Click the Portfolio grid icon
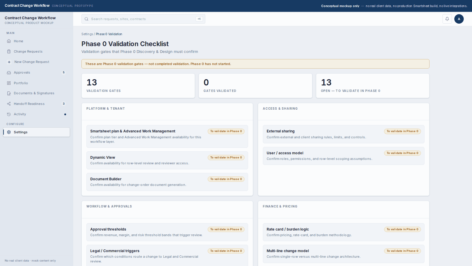Image resolution: width=472 pixels, height=266 pixels. click(9, 83)
